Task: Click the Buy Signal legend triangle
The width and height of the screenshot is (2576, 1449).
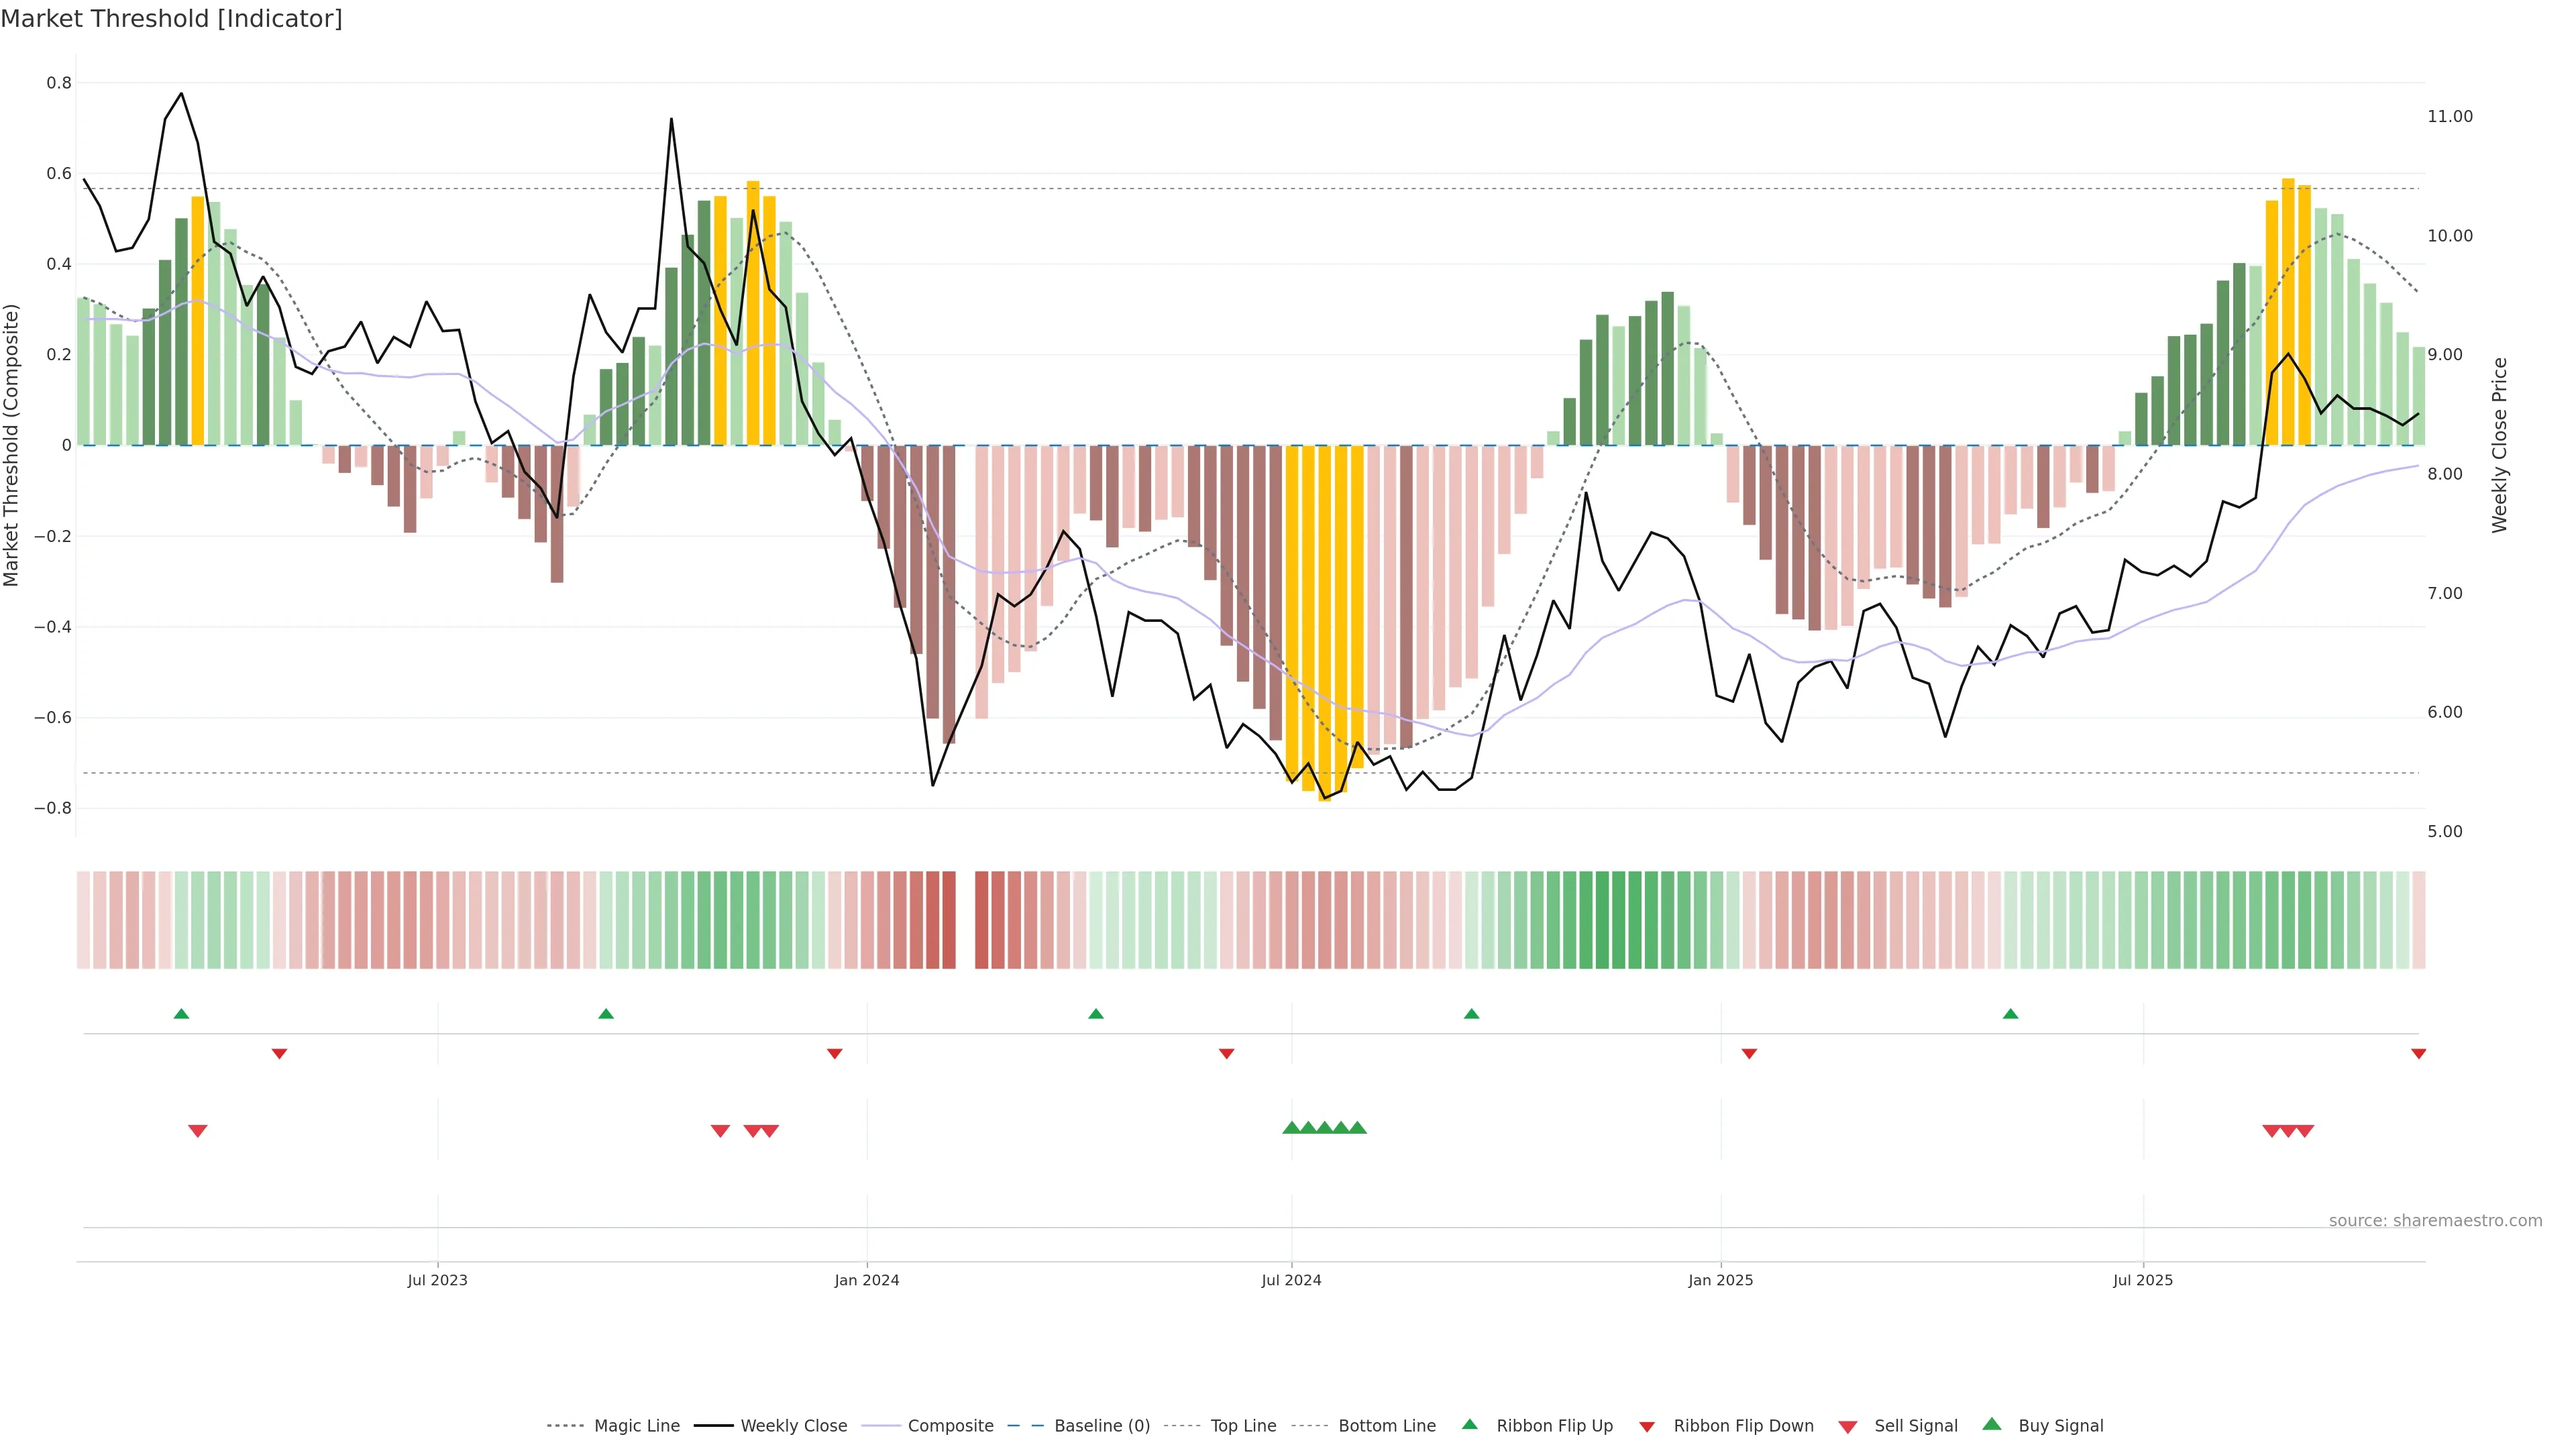Action: pyautogui.click(x=1992, y=1424)
